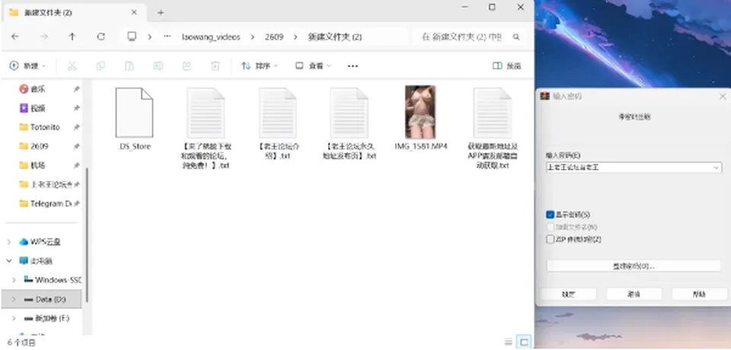Open the password history dropdown arrow
The width and height of the screenshot is (731, 350).
tap(717, 167)
